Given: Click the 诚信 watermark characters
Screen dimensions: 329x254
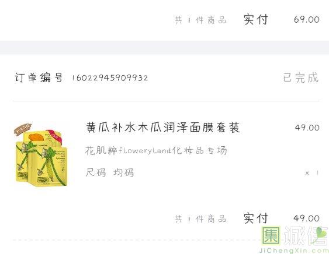Looking at the screenshot, I should 306,236.
